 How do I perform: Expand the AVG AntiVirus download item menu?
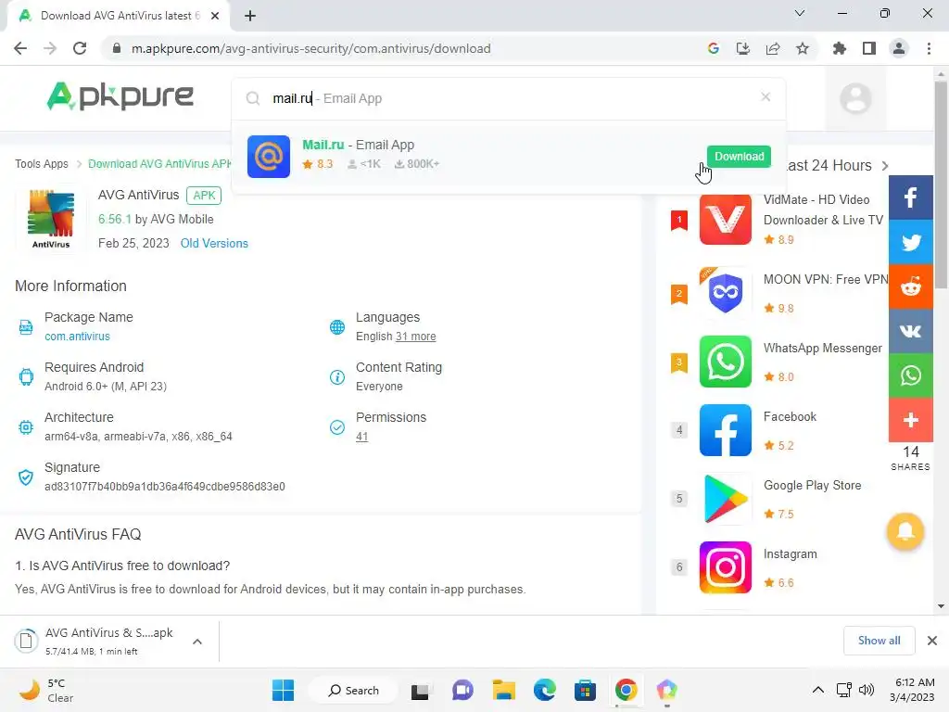point(196,642)
